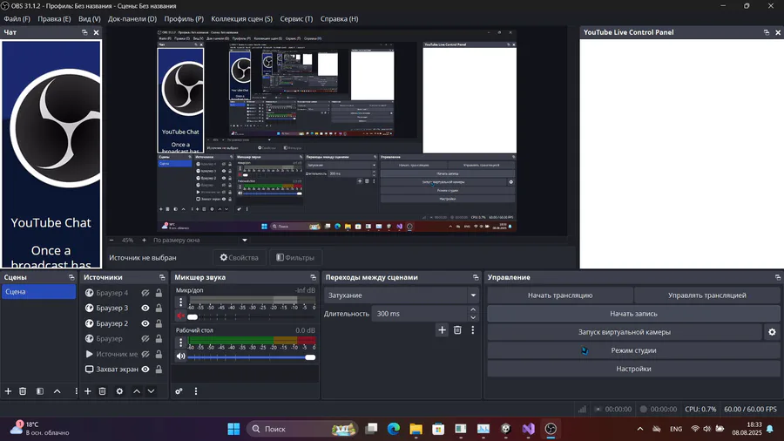Open audio mixer menu three-dots icon
This screenshot has width=784, height=441.
point(196,391)
